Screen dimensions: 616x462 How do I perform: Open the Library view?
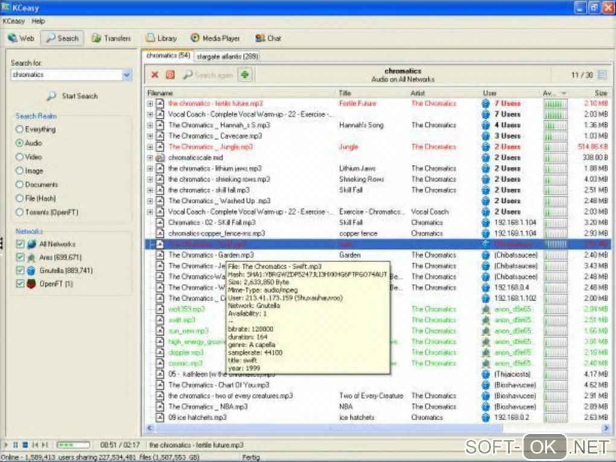point(161,38)
